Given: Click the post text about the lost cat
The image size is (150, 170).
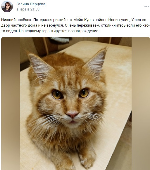Looking at the screenshot, I should tap(75, 25).
